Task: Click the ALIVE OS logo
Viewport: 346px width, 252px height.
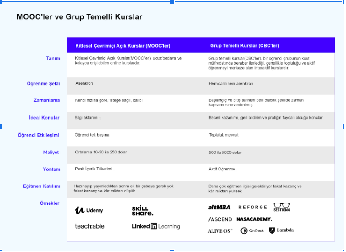Action: pyautogui.click(x=220, y=231)
